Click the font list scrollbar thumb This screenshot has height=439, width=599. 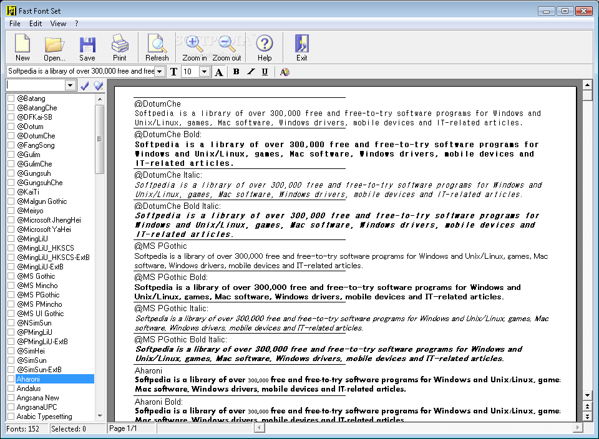pyautogui.click(x=100, y=139)
